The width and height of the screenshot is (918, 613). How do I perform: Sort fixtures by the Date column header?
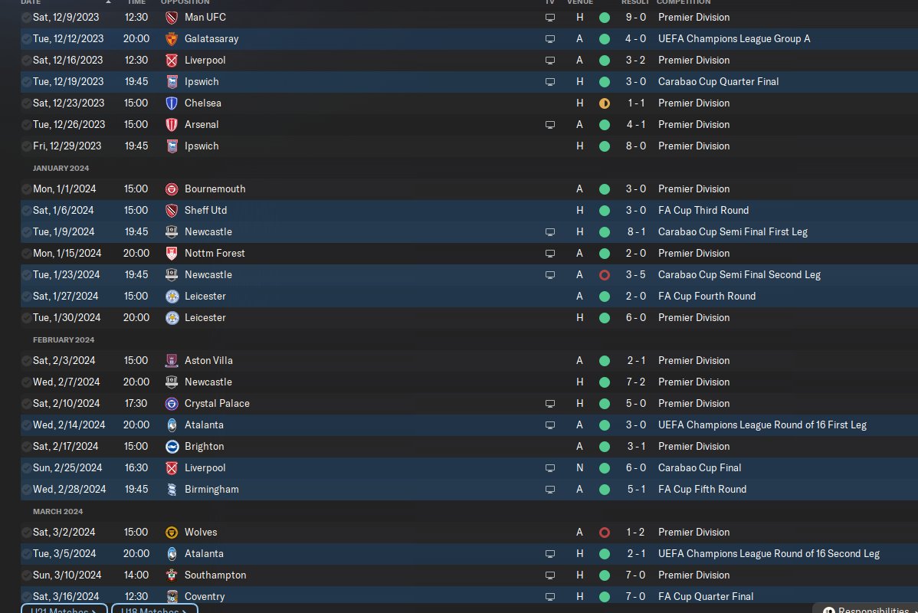31,2
